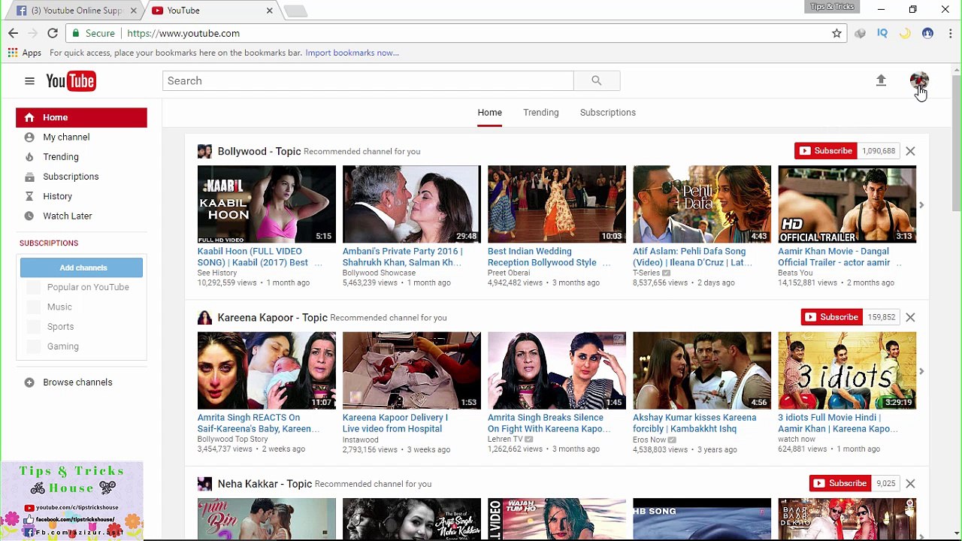Select the Subscriptions tab above feed

click(608, 113)
